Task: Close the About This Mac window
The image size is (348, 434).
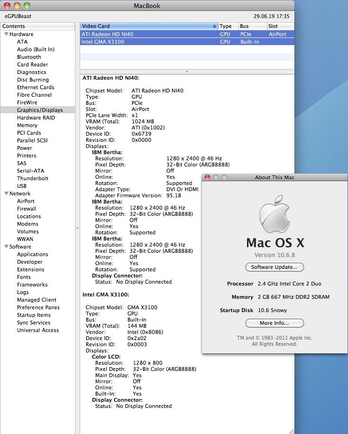Action: pos(207,177)
